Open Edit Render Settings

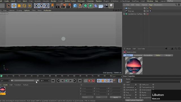coord(69,6)
